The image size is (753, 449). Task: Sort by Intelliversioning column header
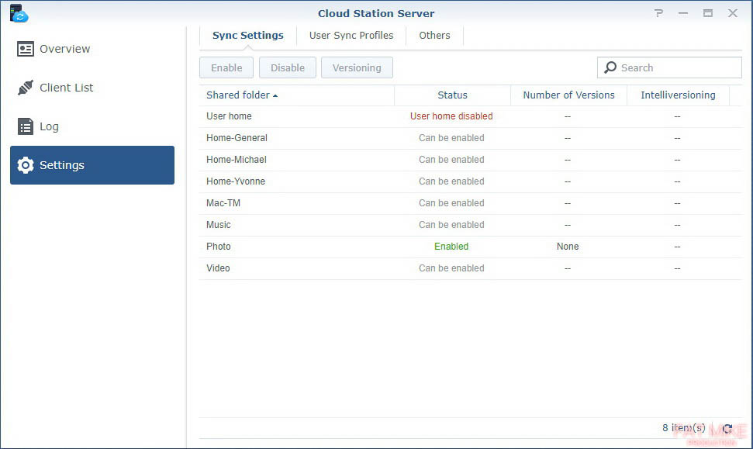(x=678, y=95)
